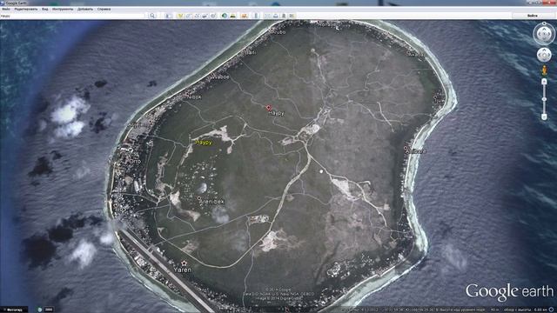The height and width of the screenshot is (313, 557).
Task: Click the zoom in plus button
Action: click(x=544, y=82)
